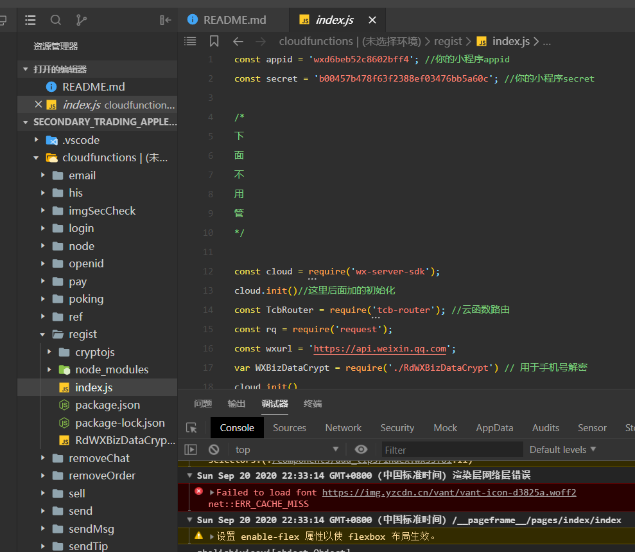Select the sendMsg folder

[x=98, y=529]
